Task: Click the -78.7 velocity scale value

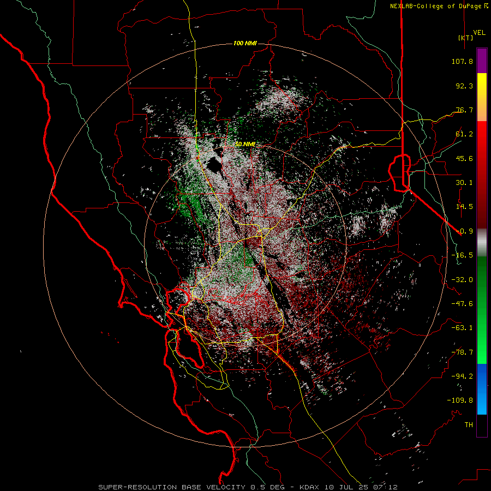Action: click(462, 352)
